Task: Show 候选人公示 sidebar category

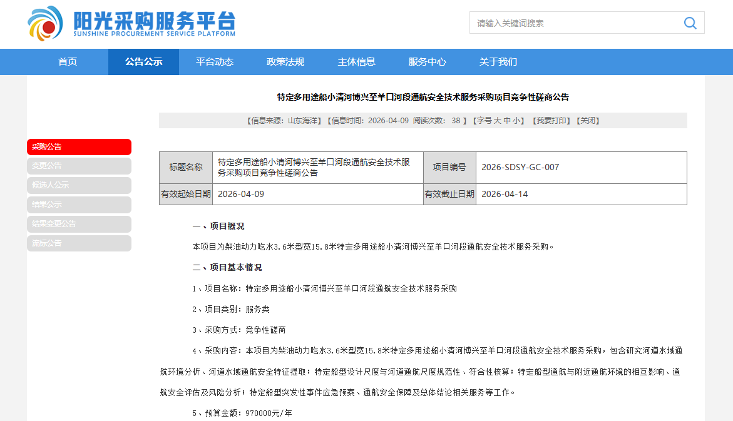Action: pos(79,185)
